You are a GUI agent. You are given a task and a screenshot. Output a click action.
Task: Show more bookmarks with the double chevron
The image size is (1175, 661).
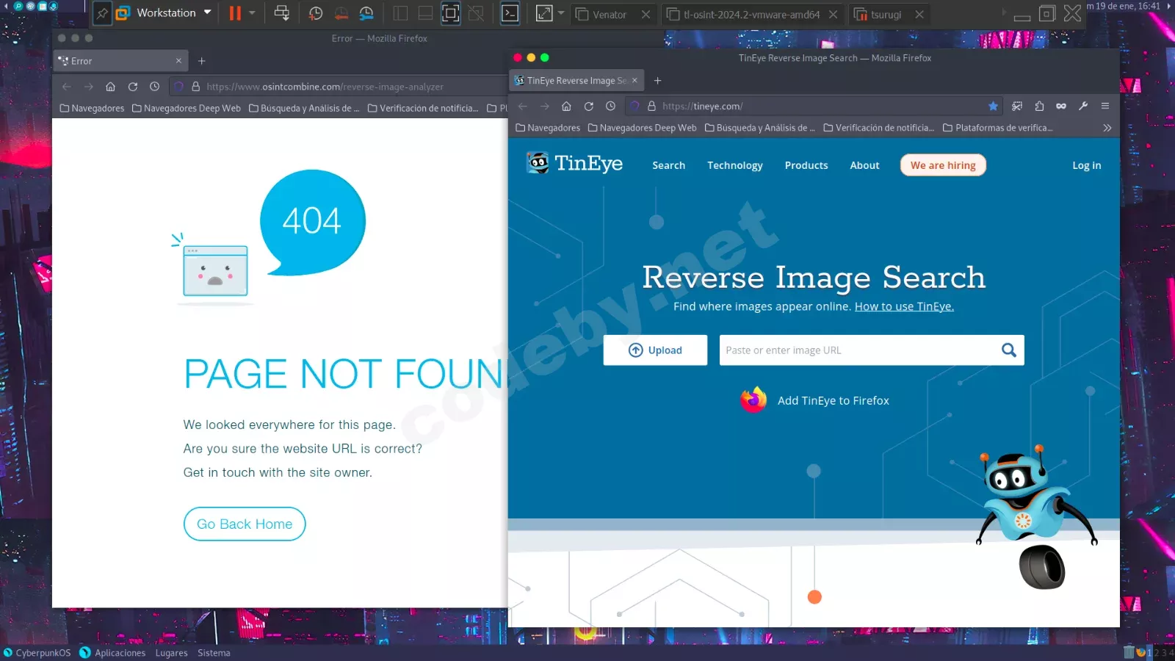click(1107, 128)
